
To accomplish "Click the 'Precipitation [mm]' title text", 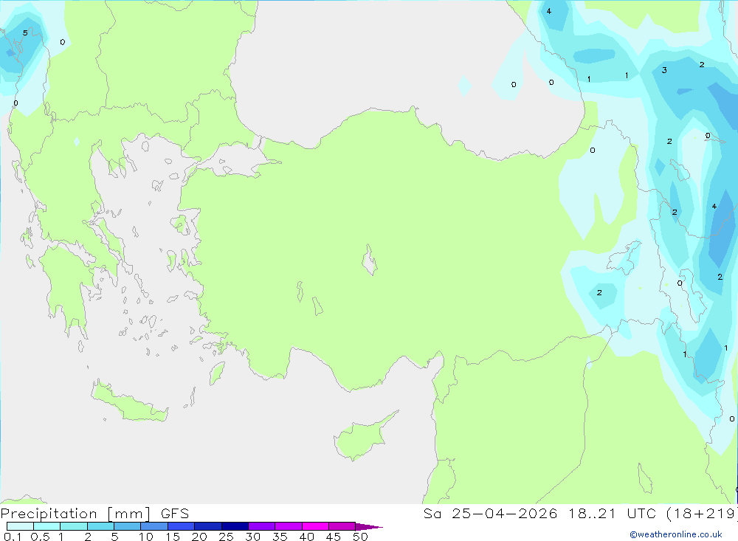I will (76, 514).
